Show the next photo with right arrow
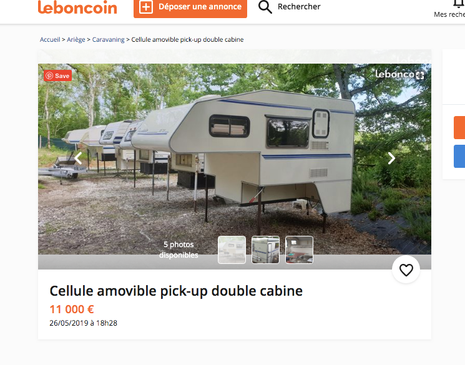The image size is (465, 365). pyautogui.click(x=391, y=158)
